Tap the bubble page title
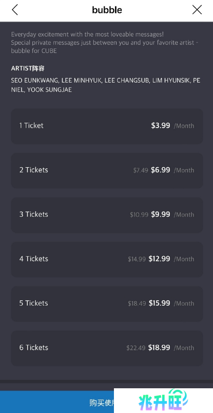This screenshot has height=413, width=213. pos(107,10)
